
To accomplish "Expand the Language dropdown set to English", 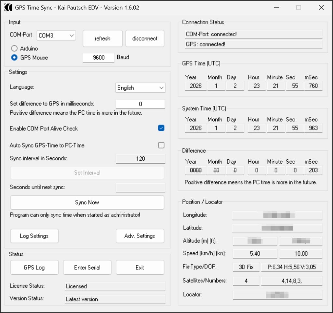I will point(140,88).
